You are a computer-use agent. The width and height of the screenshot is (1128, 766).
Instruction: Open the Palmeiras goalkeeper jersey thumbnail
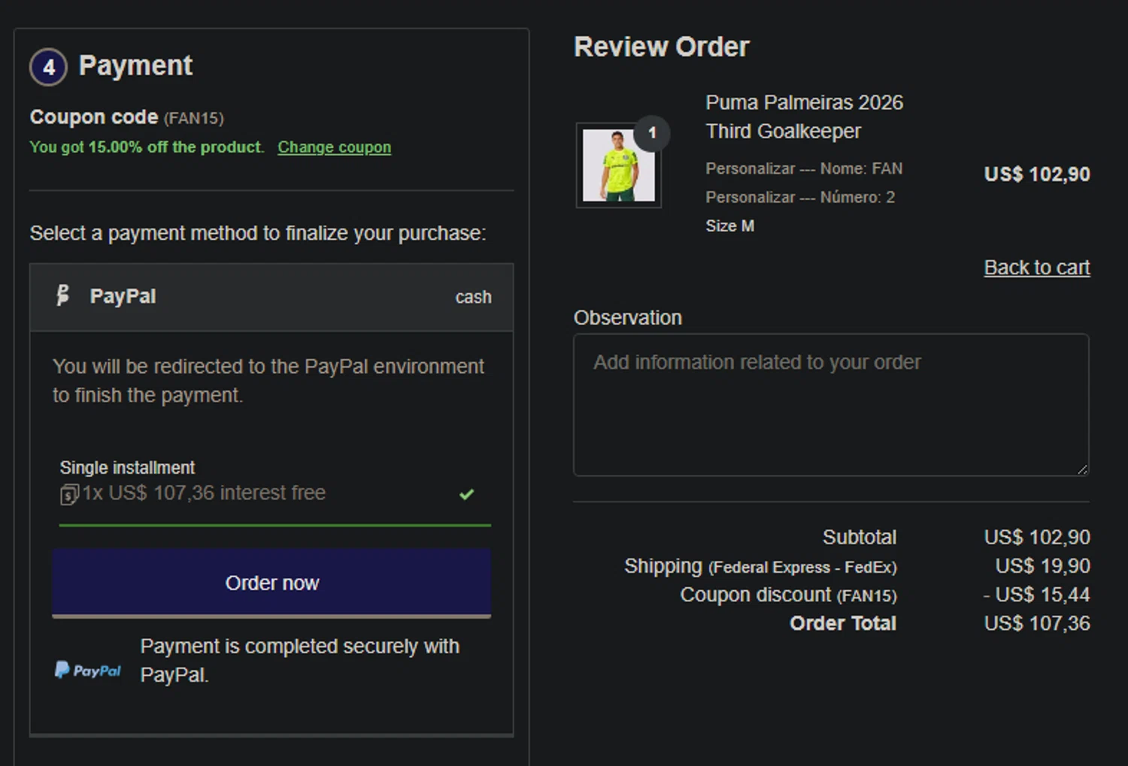(619, 165)
